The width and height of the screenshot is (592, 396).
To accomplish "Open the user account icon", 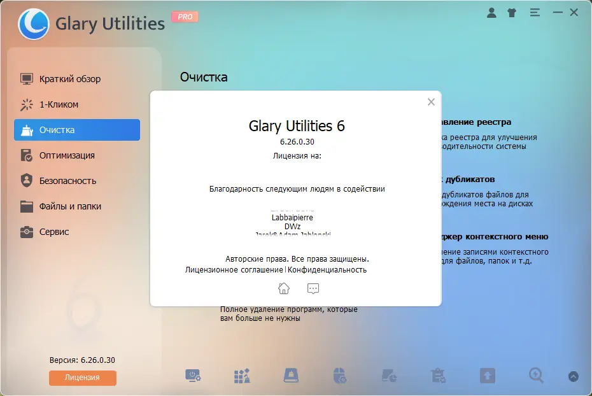I will tap(491, 13).
